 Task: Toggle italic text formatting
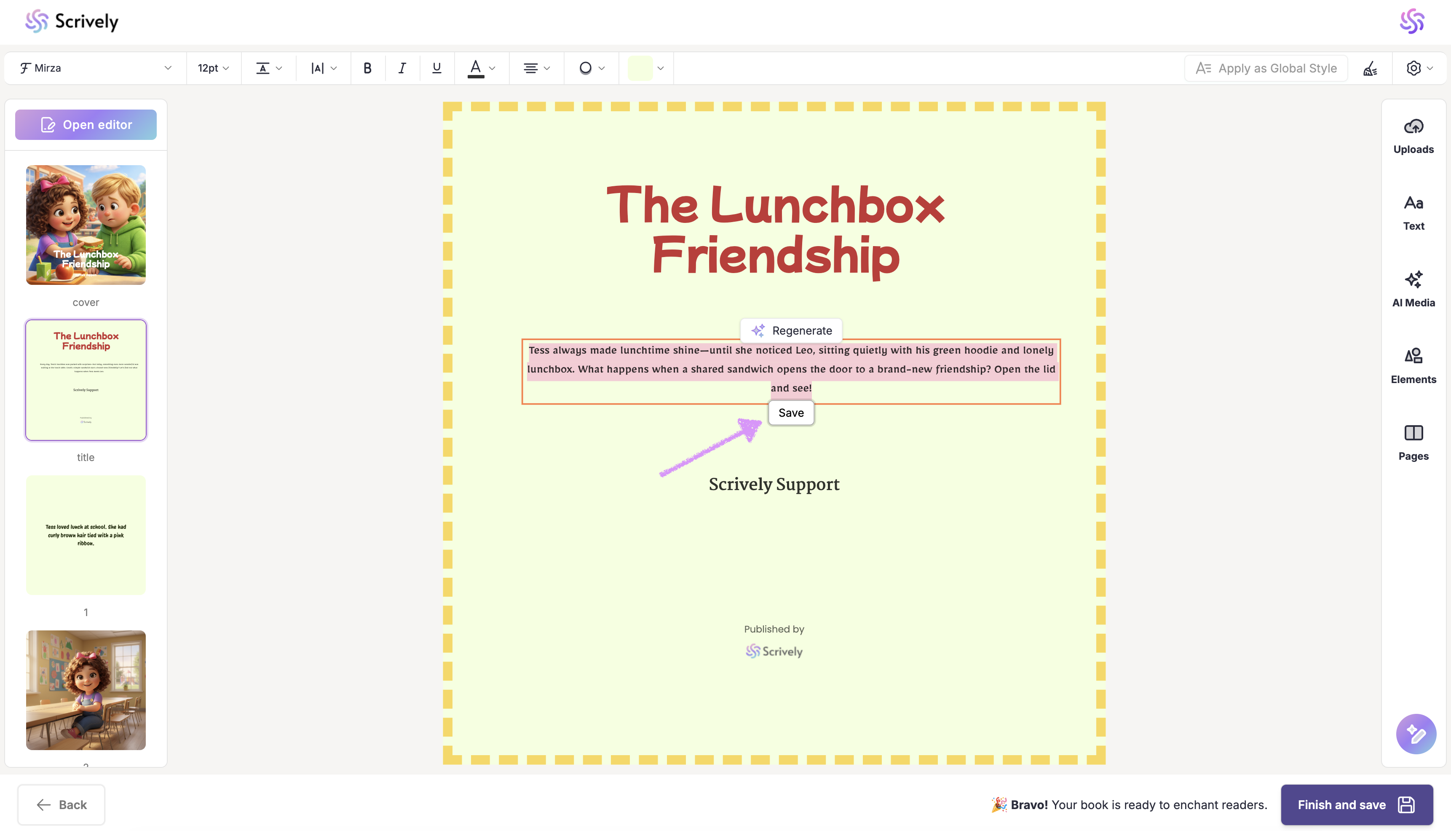coord(402,68)
